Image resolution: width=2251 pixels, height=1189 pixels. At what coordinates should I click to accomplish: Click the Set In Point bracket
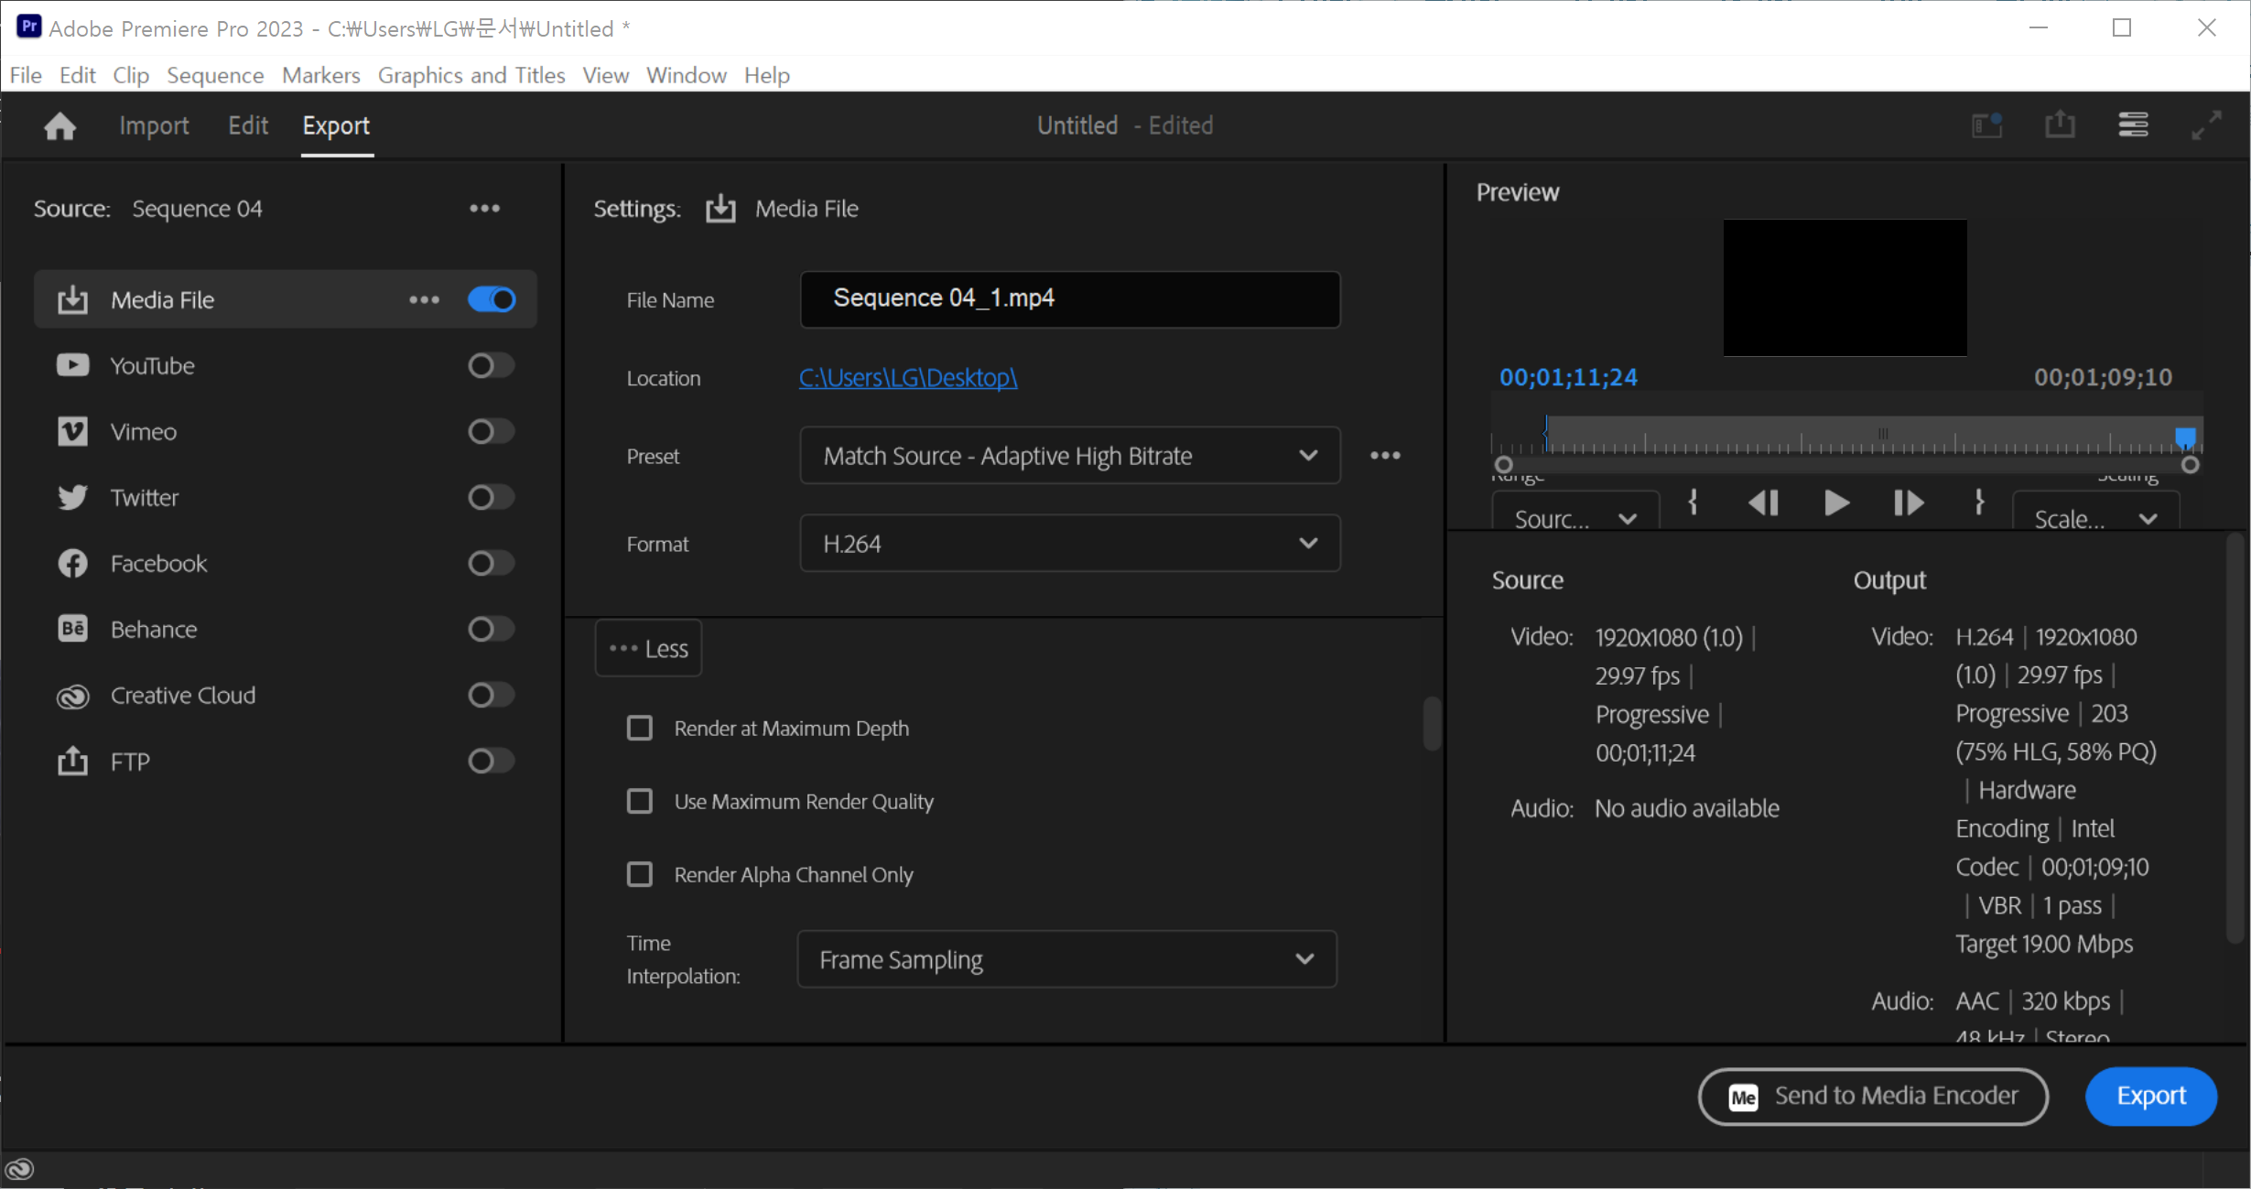point(1693,502)
